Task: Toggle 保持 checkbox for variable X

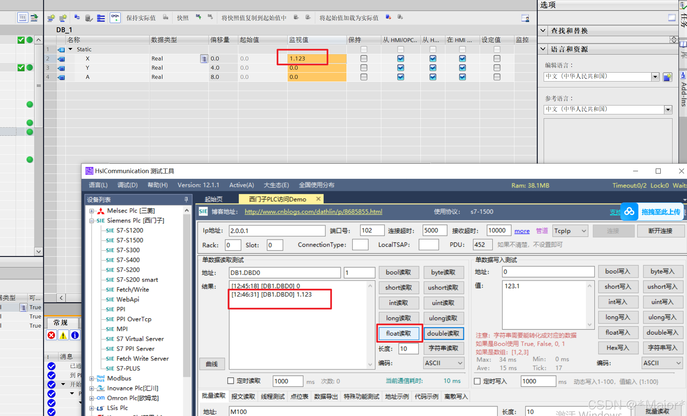Action: point(364,58)
